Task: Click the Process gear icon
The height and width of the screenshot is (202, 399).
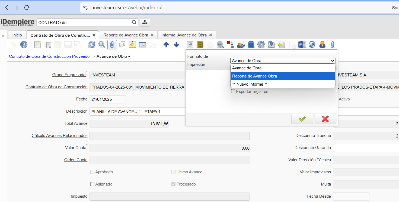Action: pyautogui.click(x=261, y=45)
